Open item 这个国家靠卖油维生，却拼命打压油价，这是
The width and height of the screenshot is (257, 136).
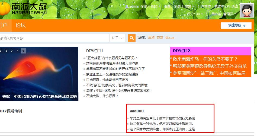click(x=162, y=129)
